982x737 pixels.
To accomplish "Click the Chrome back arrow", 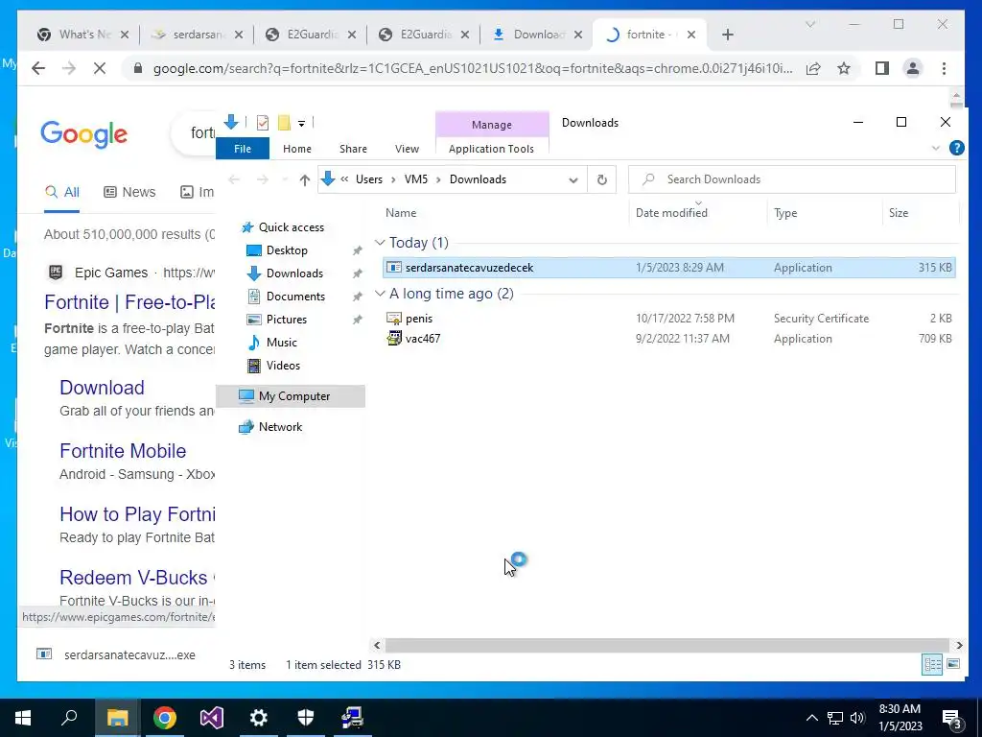I will point(38,68).
